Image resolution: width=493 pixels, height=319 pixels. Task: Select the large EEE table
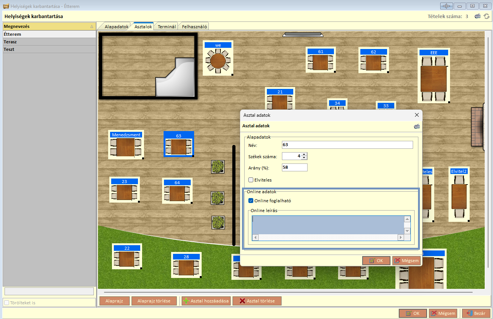pyautogui.click(x=434, y=76)
